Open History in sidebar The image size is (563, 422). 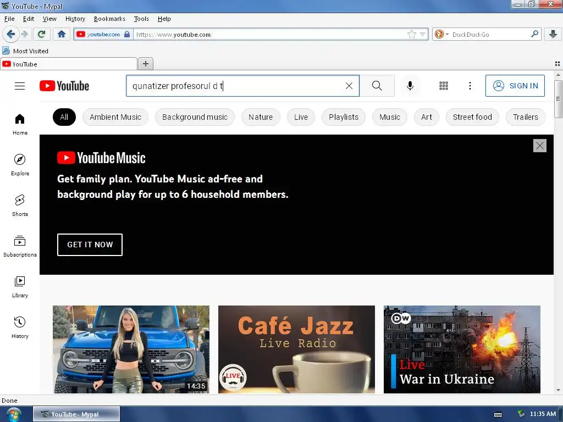pos(20,327)
